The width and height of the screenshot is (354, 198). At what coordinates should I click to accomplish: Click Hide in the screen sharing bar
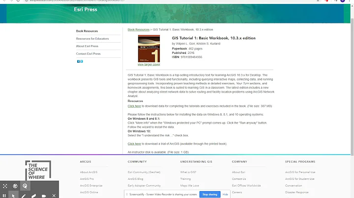pyautogui.click(x=225, y=195)
